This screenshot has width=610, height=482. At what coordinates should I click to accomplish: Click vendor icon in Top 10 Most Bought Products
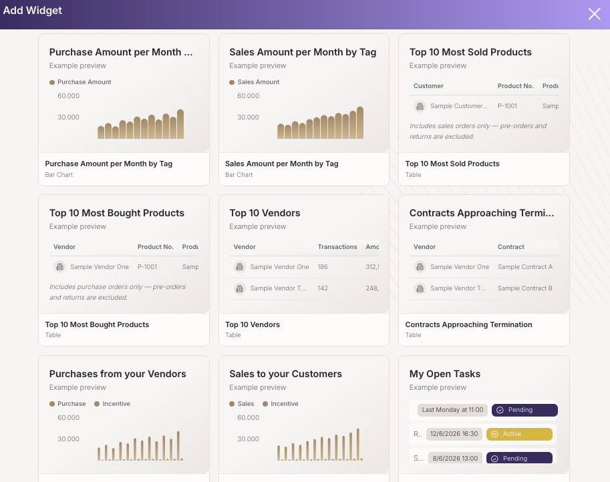coord(59,266)
